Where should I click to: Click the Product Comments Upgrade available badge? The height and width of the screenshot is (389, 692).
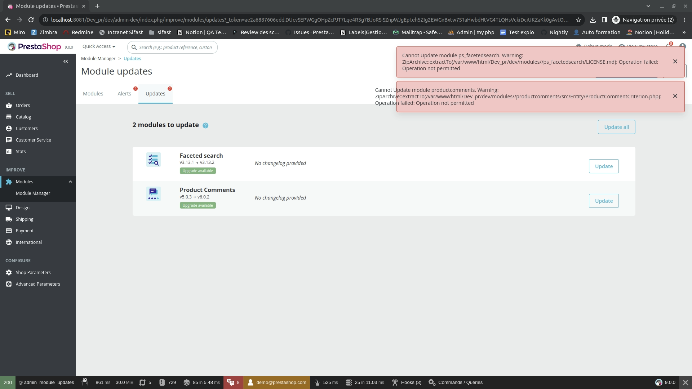tap(198, 206)
